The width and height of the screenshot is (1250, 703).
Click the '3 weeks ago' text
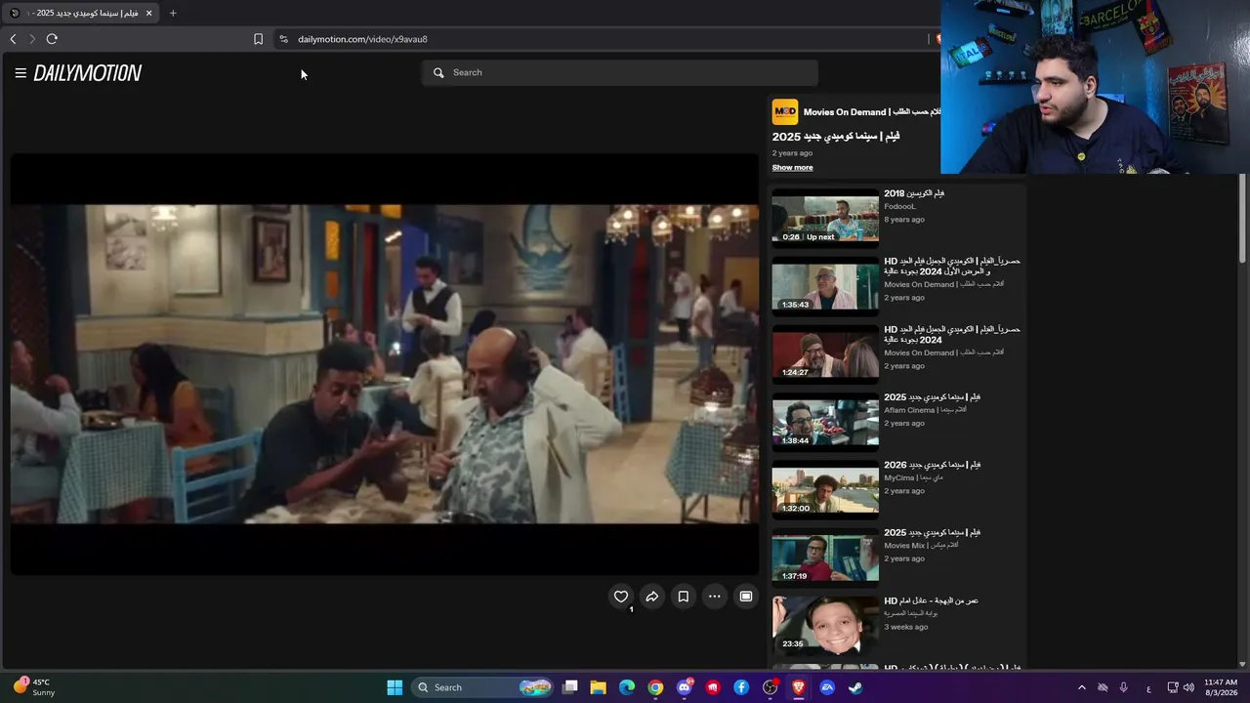(x=906, y=627)
